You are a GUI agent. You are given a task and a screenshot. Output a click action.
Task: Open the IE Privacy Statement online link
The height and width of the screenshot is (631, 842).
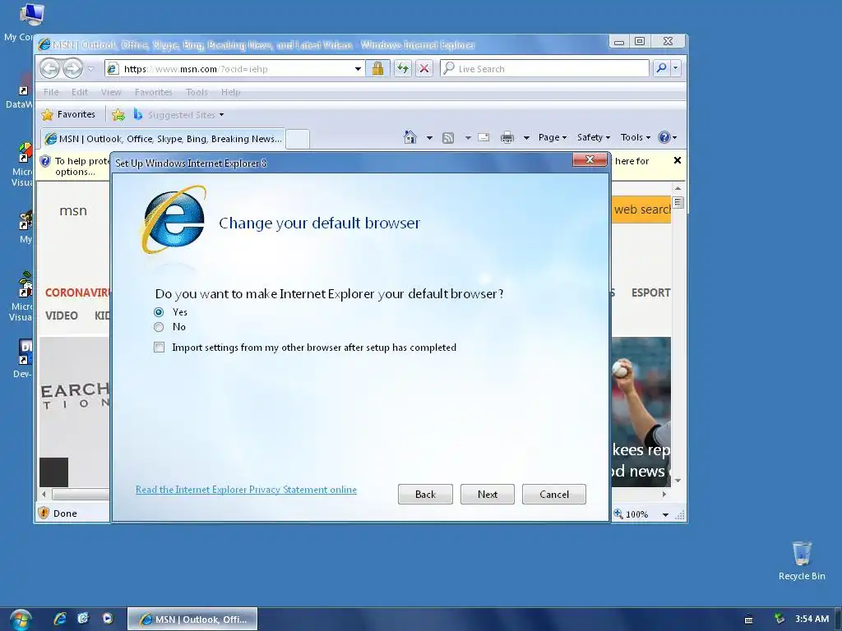click(x=246, y=490)
